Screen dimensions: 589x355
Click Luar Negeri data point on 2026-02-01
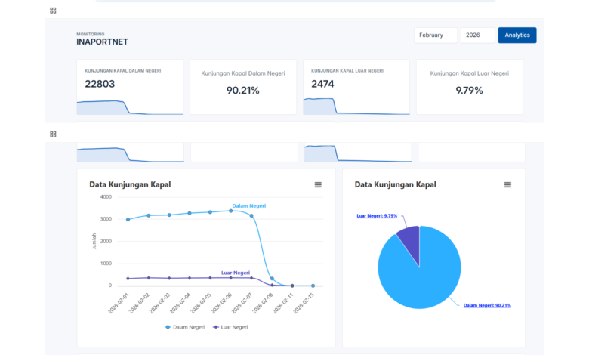pyautogui.click(x=128, y=279)
